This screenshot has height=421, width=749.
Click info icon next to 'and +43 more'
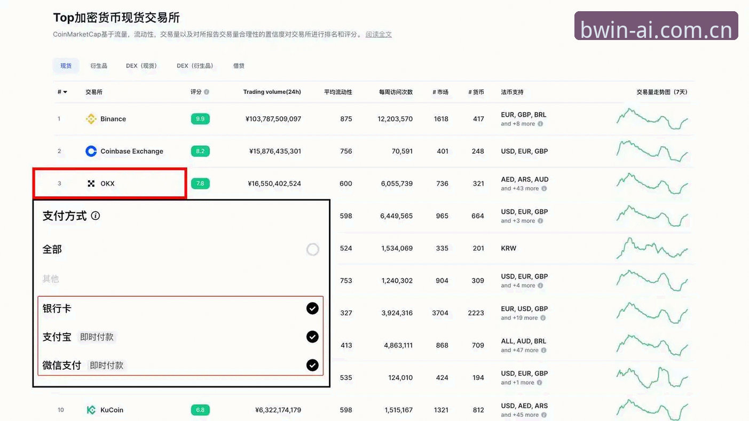click(x=545, y=188)
